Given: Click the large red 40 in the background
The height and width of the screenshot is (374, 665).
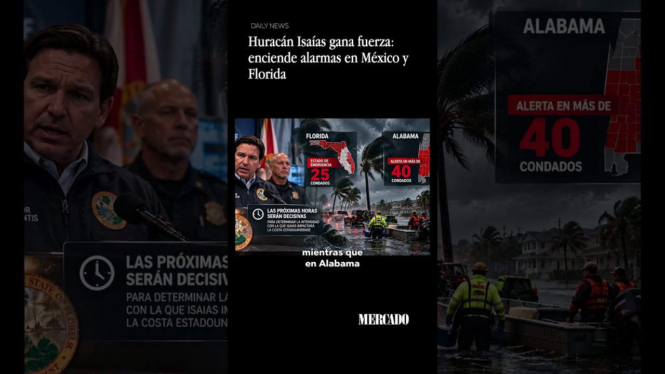Looking at the screenshot, I should (550, 138).
